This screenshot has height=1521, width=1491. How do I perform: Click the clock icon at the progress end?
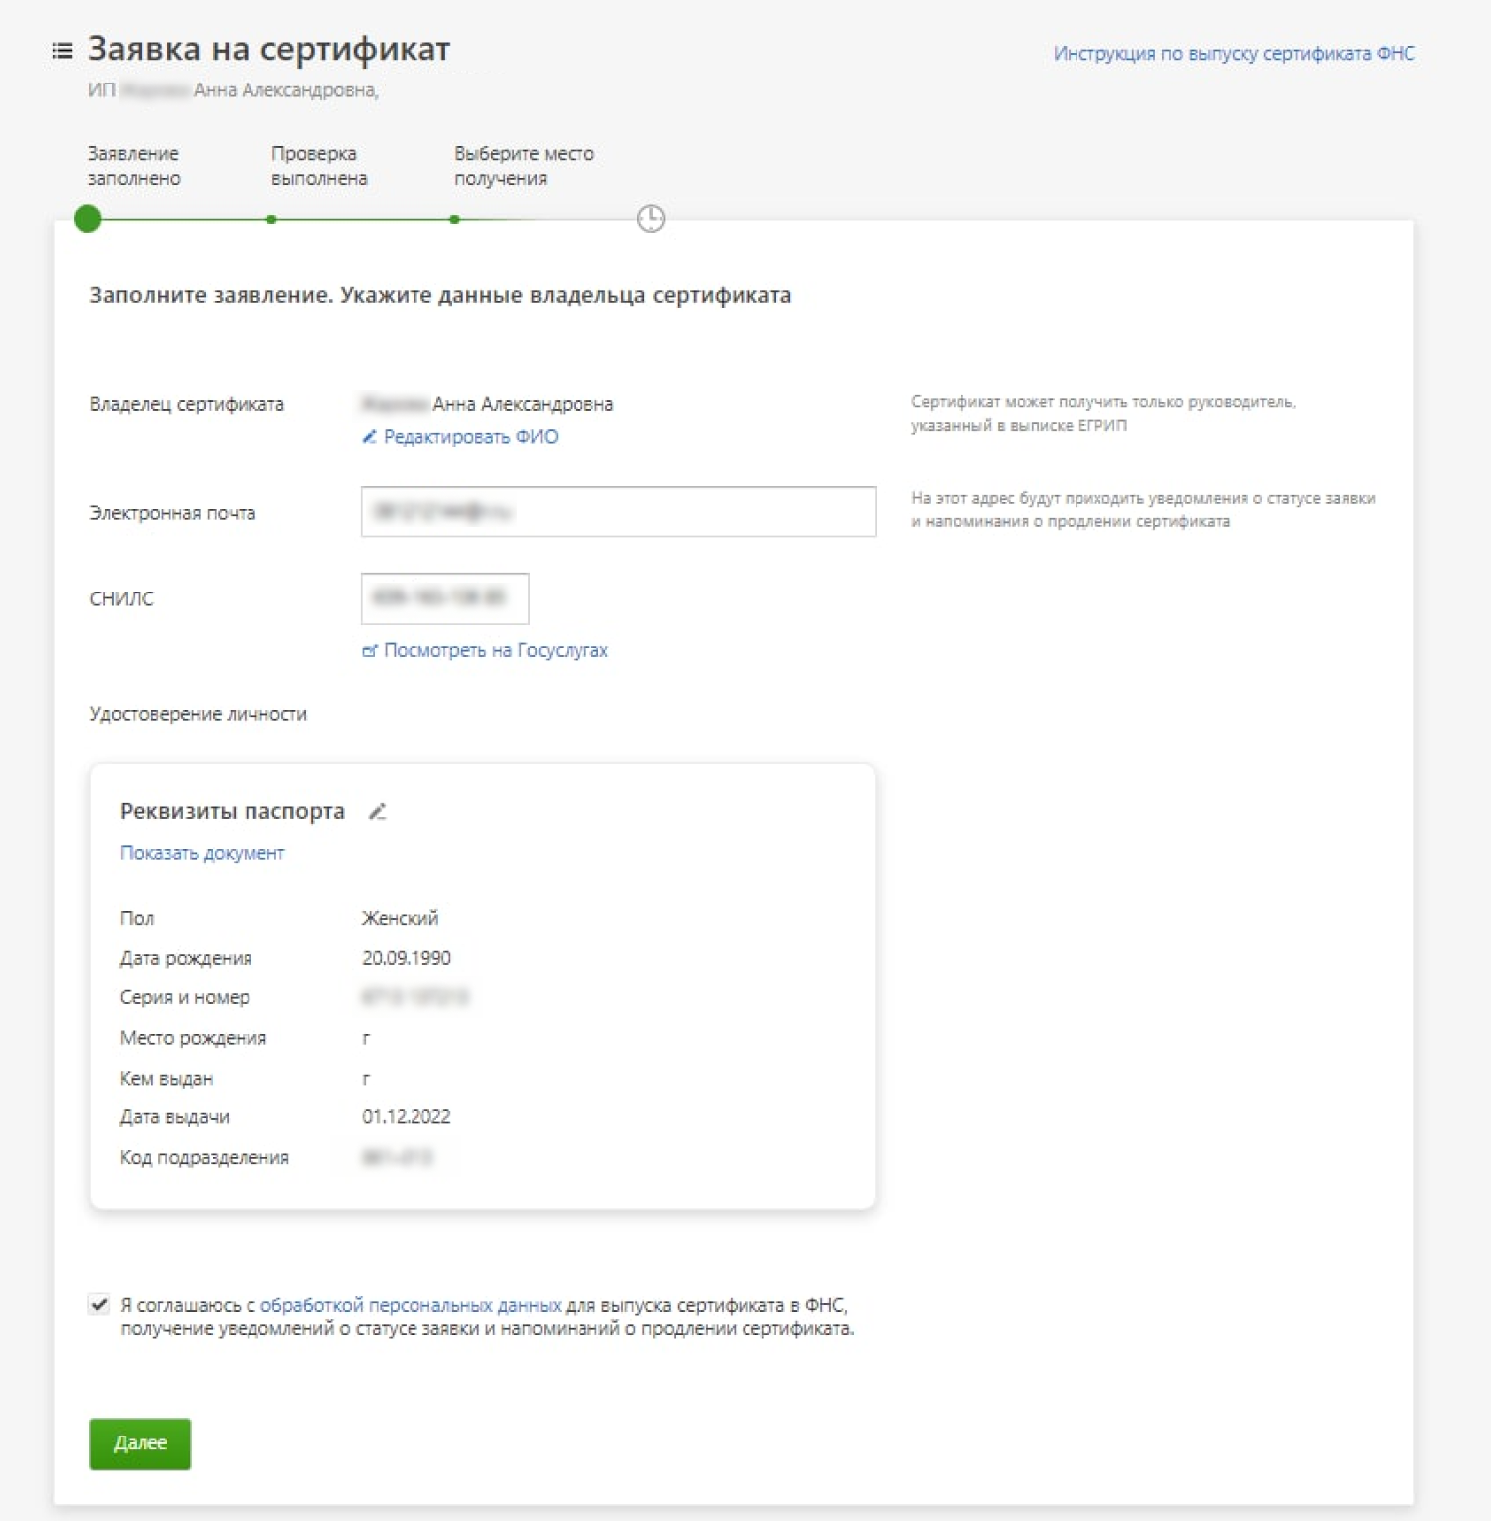click(650, 218)
